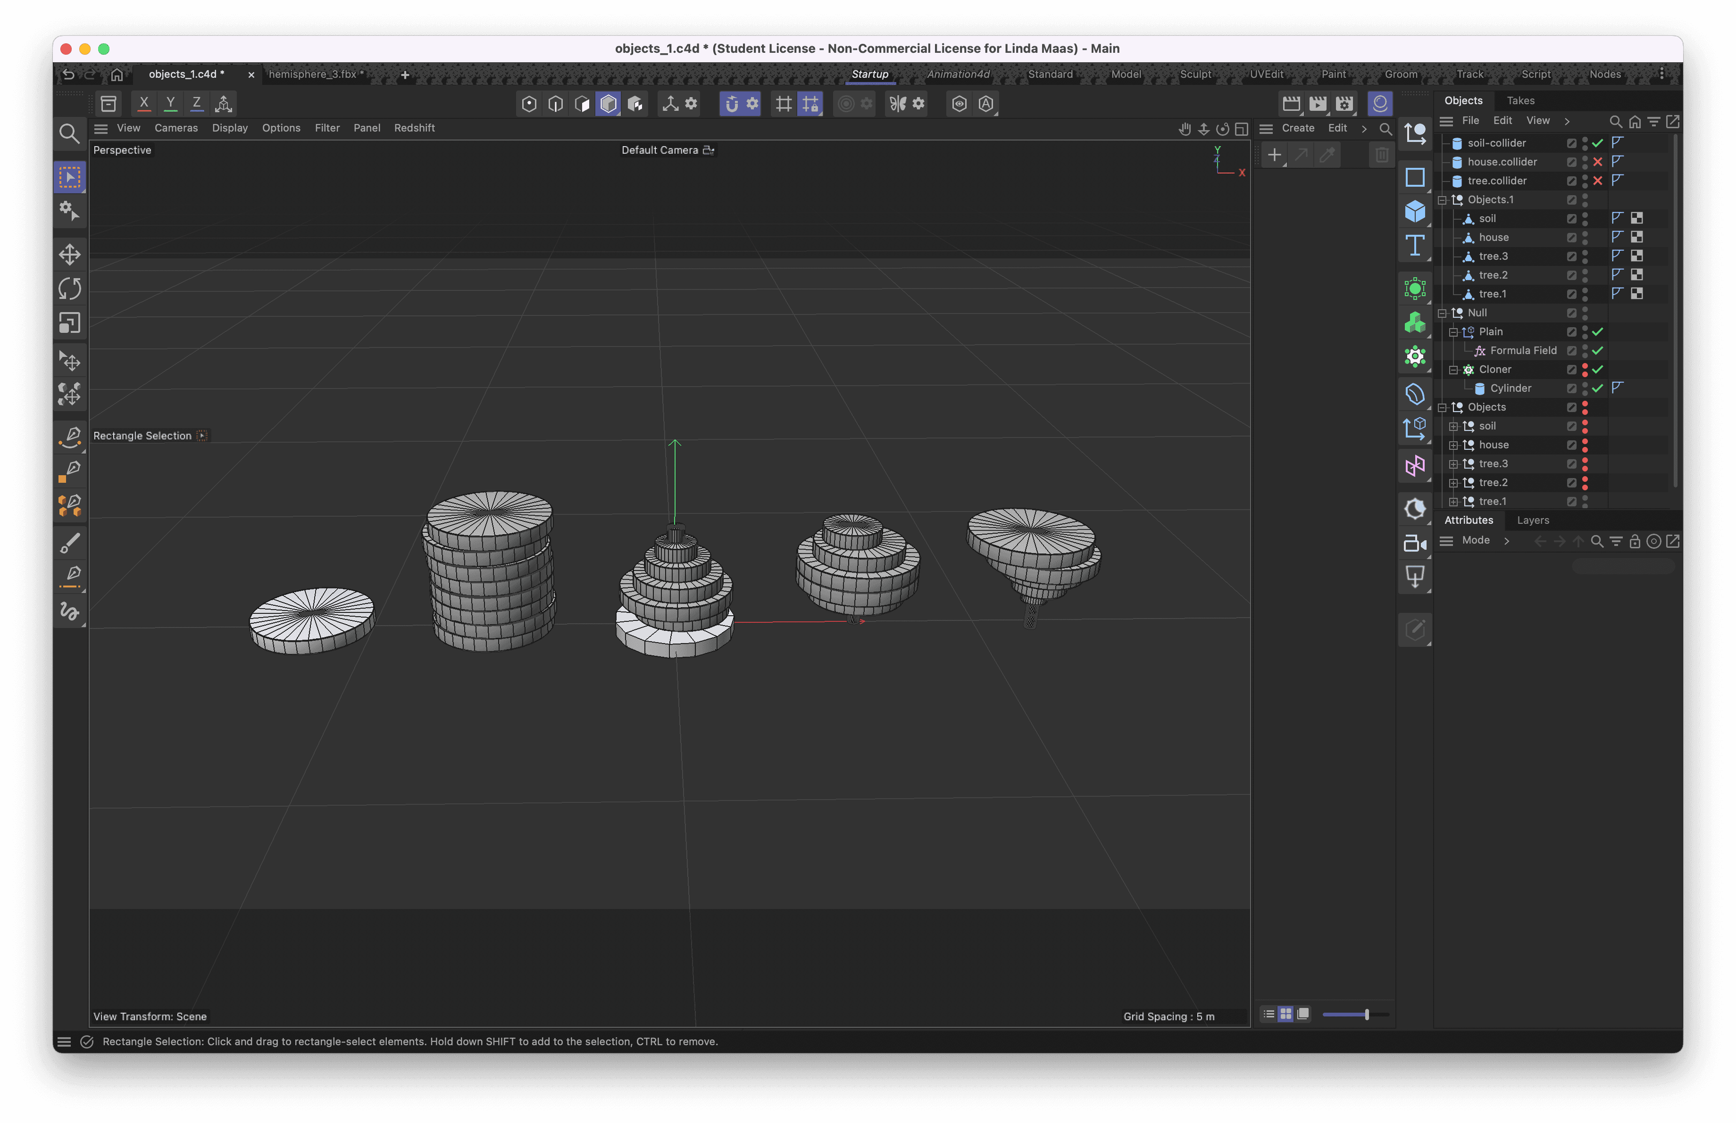Switch to the Takes panel

click(x=1521, y=100)
